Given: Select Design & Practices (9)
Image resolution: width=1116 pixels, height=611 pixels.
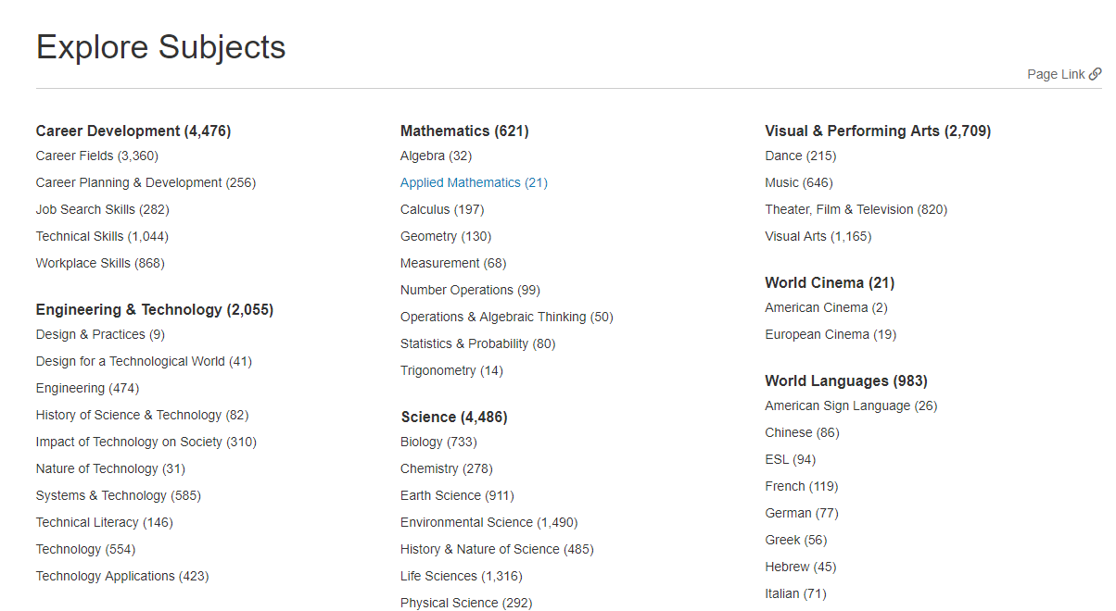Looking at the screenshot, I should (x=100, y=334).
